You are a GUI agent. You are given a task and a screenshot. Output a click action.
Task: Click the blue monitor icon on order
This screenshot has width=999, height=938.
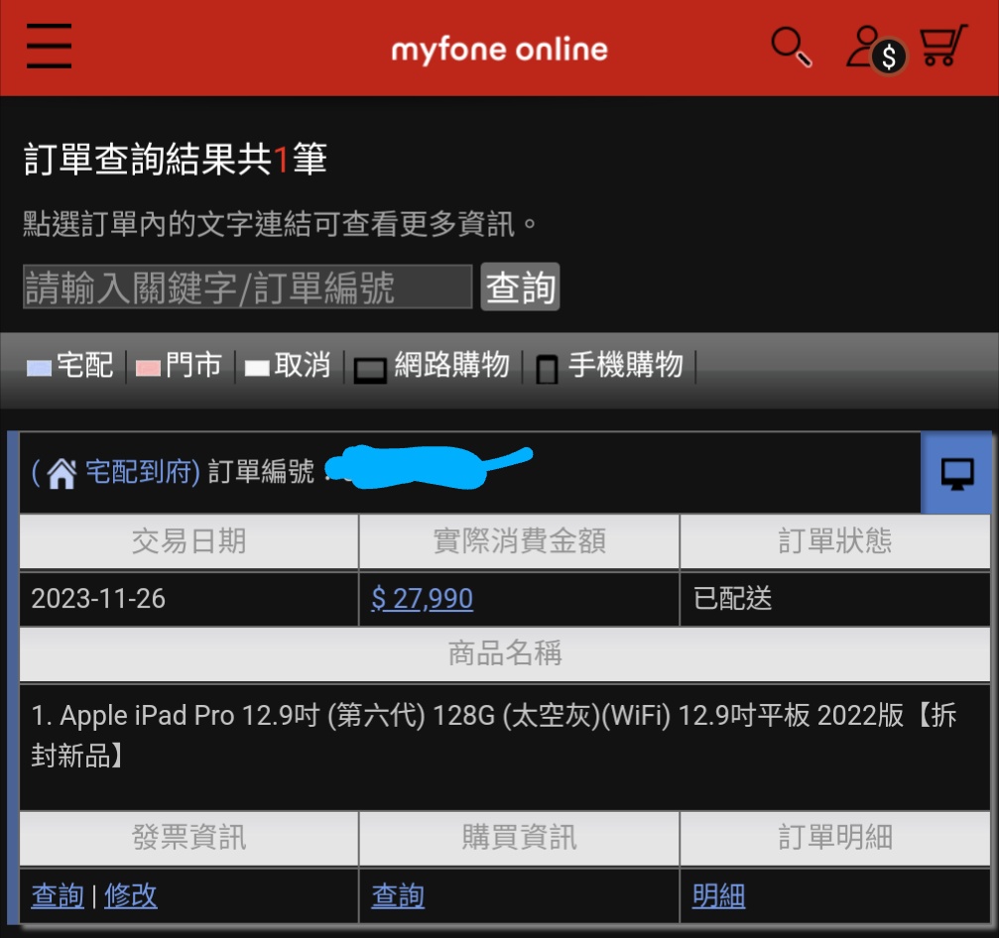coord(956,474)
